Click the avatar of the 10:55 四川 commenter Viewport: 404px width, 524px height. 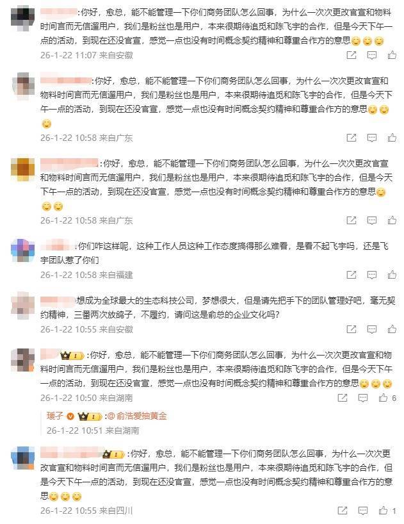[22, 457]
